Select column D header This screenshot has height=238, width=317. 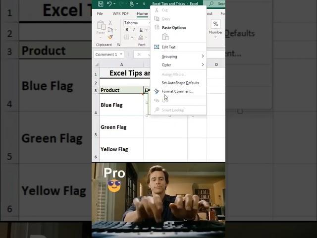click(x=216, y=64)
